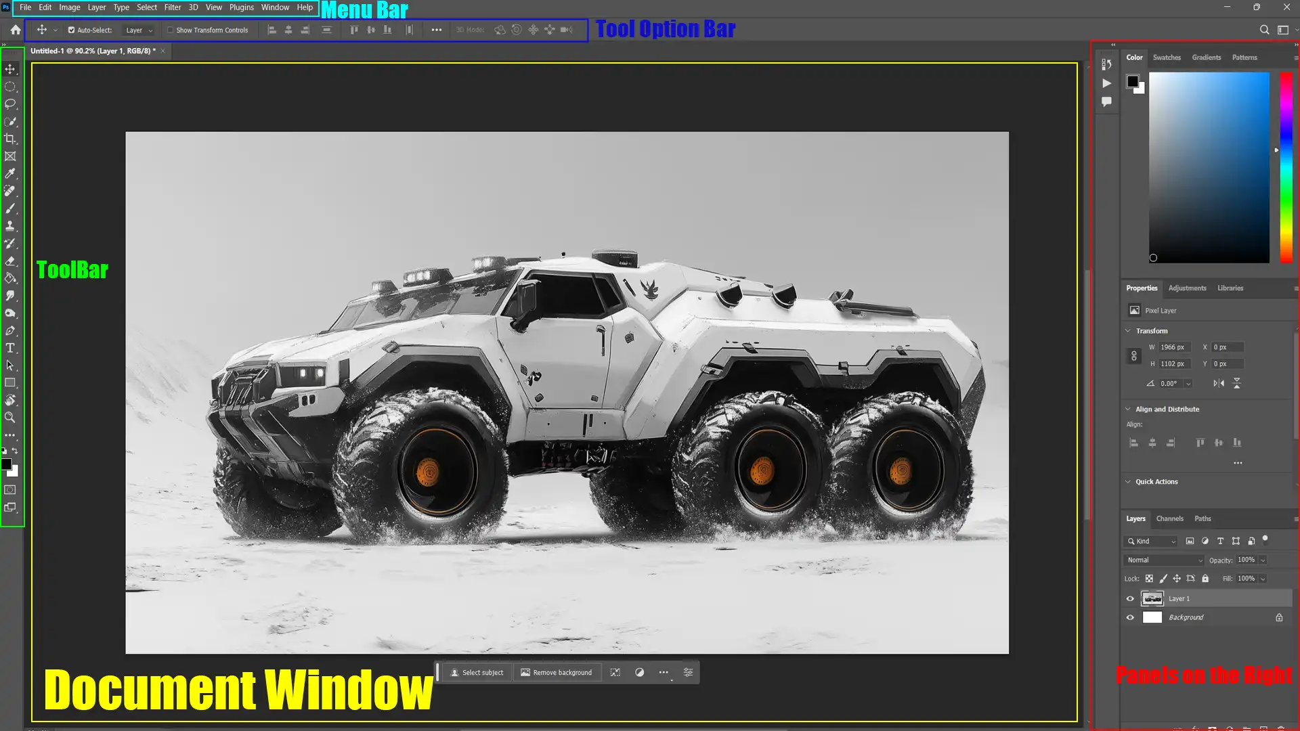1300x731 pixels.
Task: Select the Type tool
Action: click(10, 348)
